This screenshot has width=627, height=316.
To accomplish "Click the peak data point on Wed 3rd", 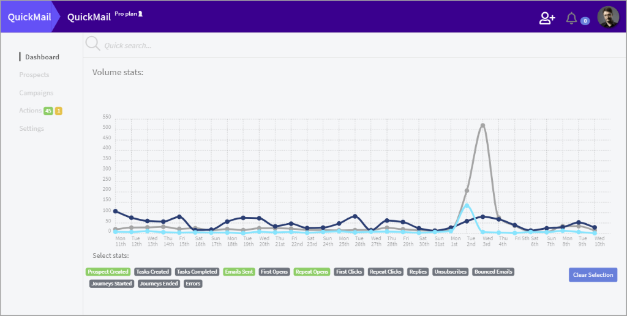I will 483,125.
